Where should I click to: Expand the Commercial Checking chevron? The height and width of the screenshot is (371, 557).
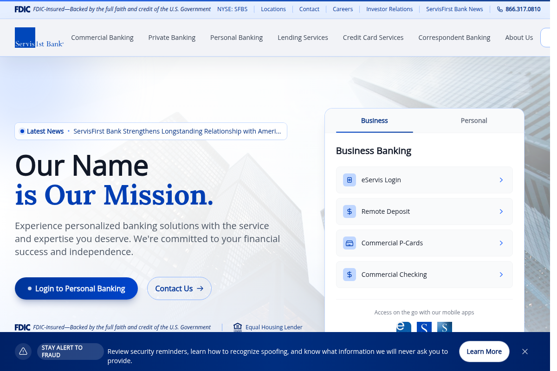(501, 275)
